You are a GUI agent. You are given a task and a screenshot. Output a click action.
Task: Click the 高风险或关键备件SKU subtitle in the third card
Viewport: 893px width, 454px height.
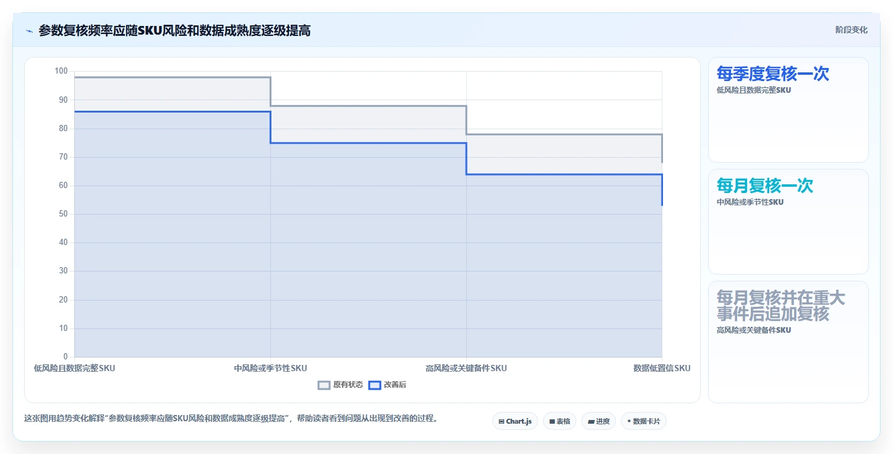click(x=754, y=330)
